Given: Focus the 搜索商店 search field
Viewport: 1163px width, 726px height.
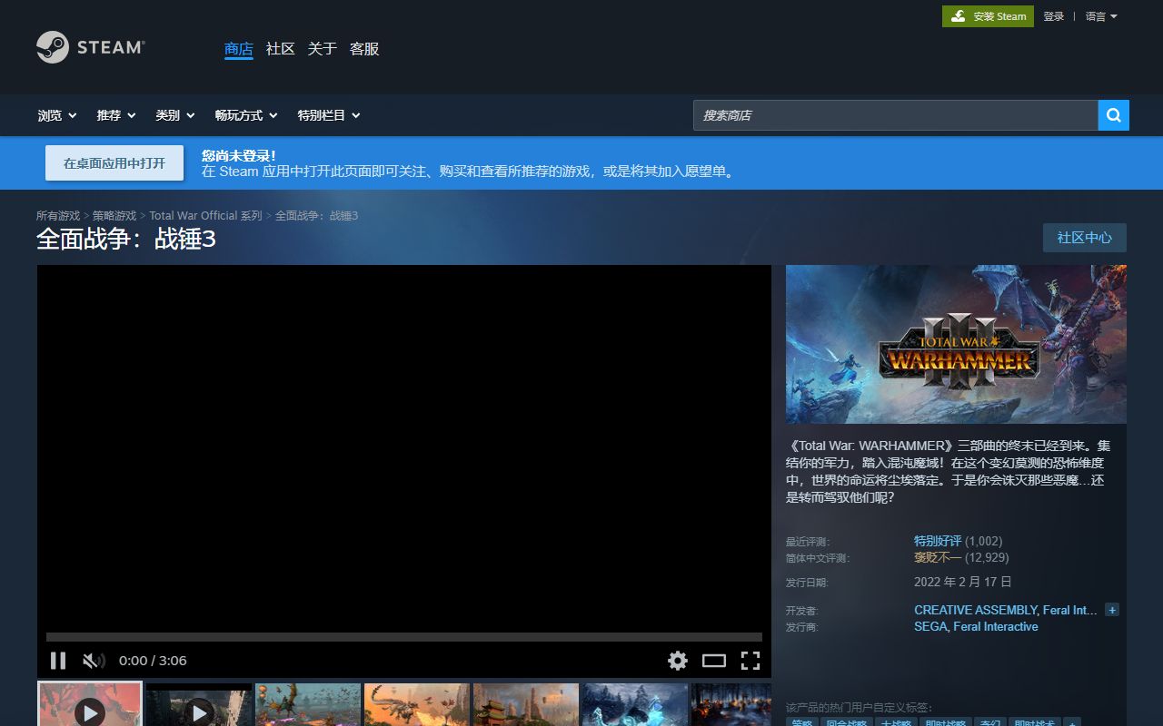Looking at the screenshot, I should pos(896,115).
